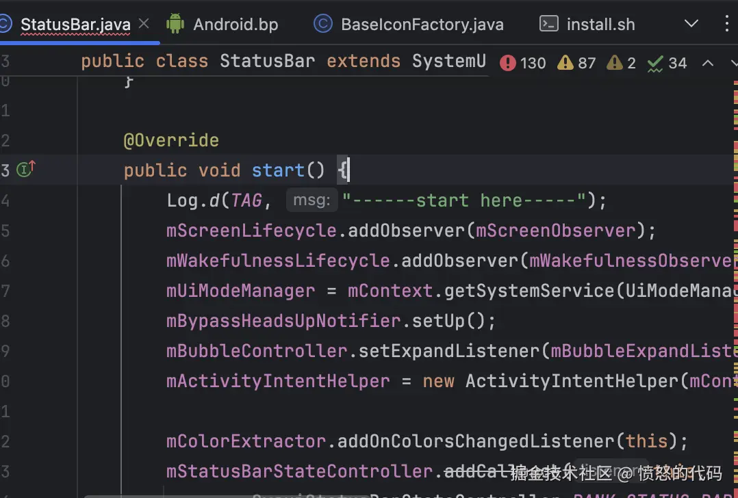This screenshot has height=498, width=738.
Task: Click the TAG constant in Log.d
Action: tap(246, 201)
